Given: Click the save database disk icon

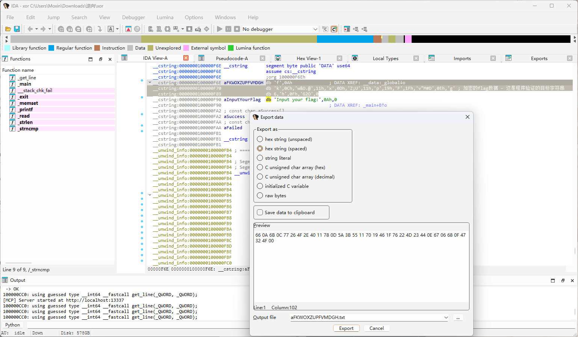Looking at the screenshot, I should 17,29.
